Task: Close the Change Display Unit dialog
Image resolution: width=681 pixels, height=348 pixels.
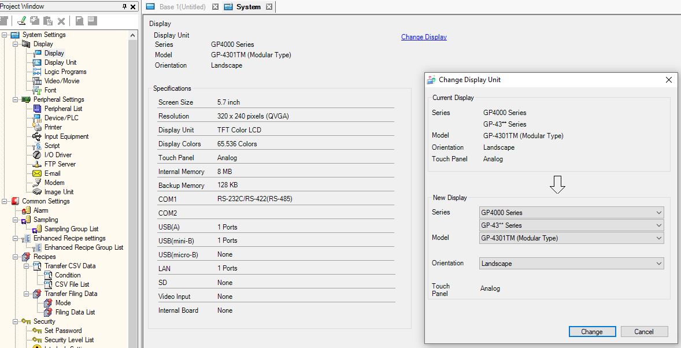Action: point(669,80)
